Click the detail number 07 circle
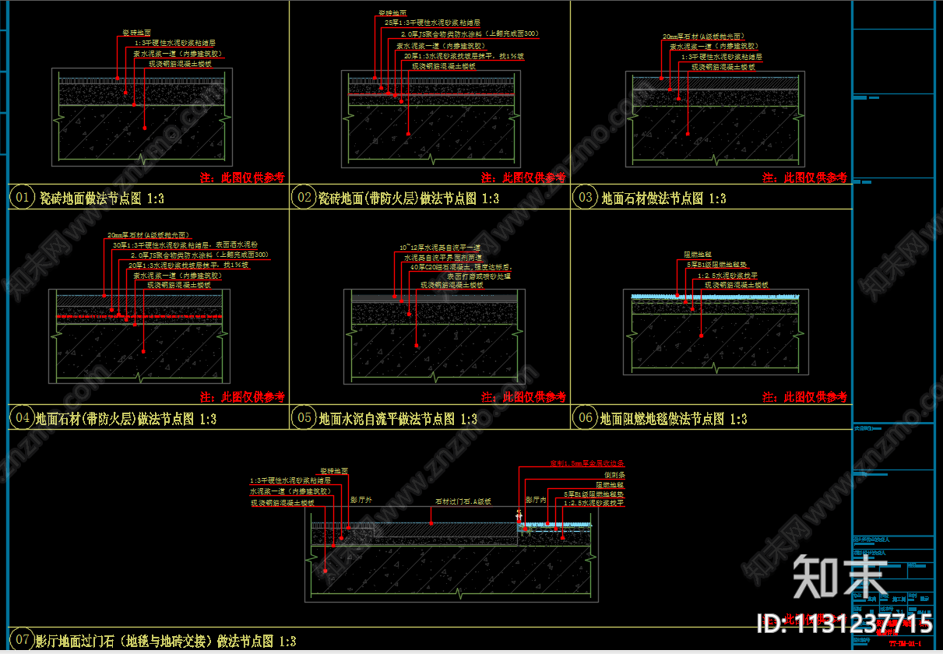The image size is (943, 654). pos(21,639)
